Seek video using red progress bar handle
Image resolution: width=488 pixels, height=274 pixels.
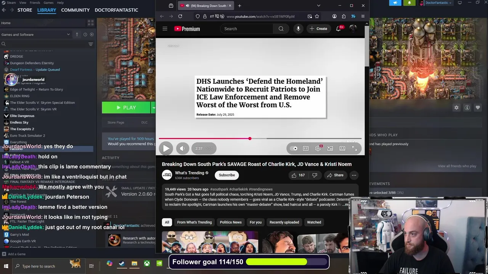(250, 139)
